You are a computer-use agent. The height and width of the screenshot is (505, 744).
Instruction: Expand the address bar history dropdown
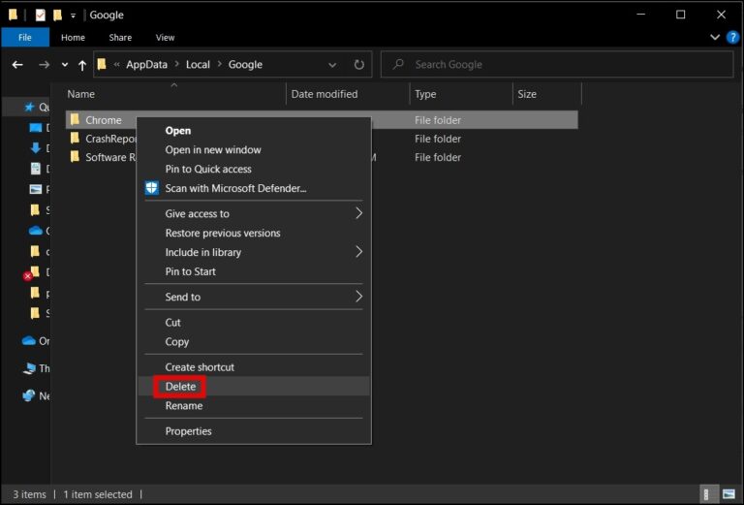[x=332, y=65]
